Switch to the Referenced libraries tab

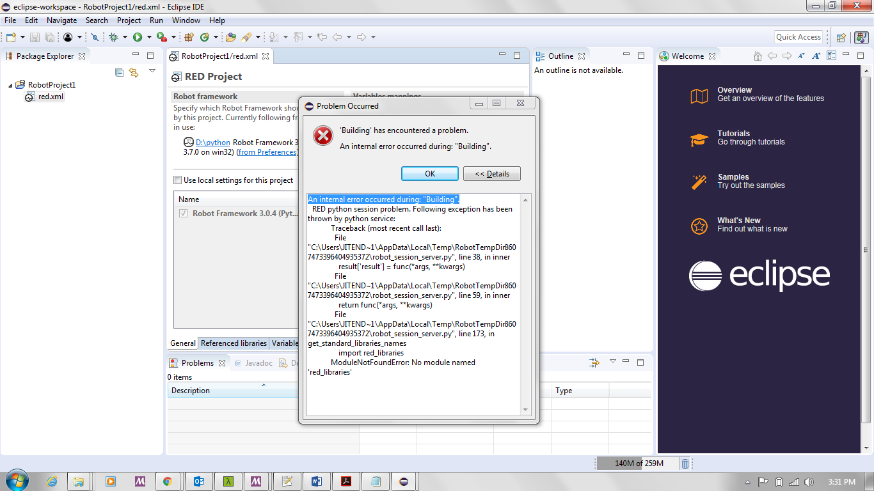[233, 343]
